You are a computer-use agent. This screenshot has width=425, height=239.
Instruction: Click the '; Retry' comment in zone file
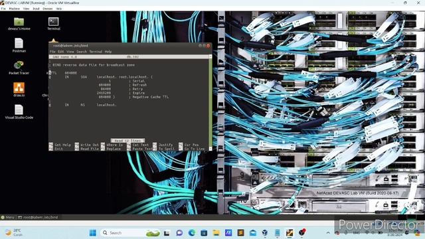click(135, 89)
